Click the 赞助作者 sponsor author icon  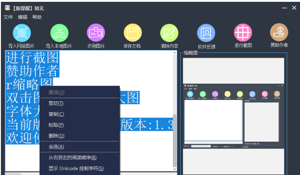[279, 32]
